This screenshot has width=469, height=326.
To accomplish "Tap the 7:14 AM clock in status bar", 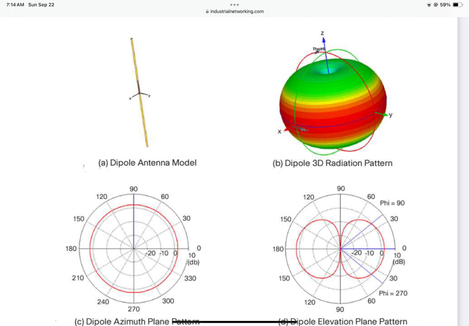I will coord(15,5).
